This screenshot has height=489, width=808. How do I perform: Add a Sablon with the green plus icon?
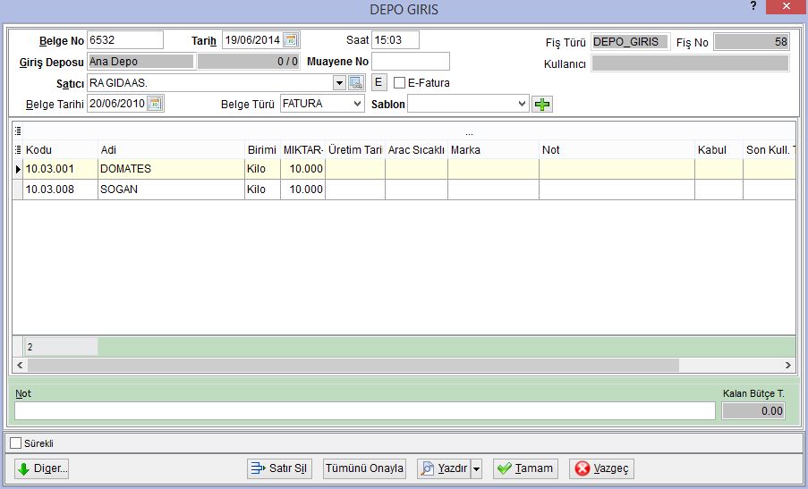click(x=542, y=105)
